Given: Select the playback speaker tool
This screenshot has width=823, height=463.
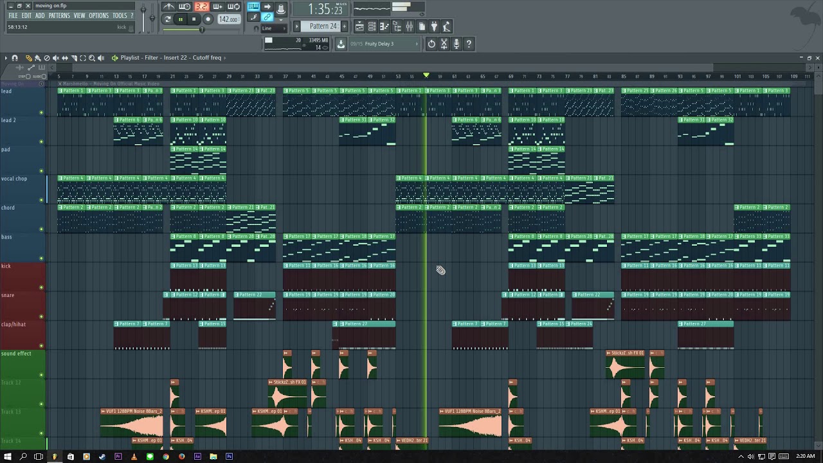Looking at the screenshot, I should click(100, 58).
